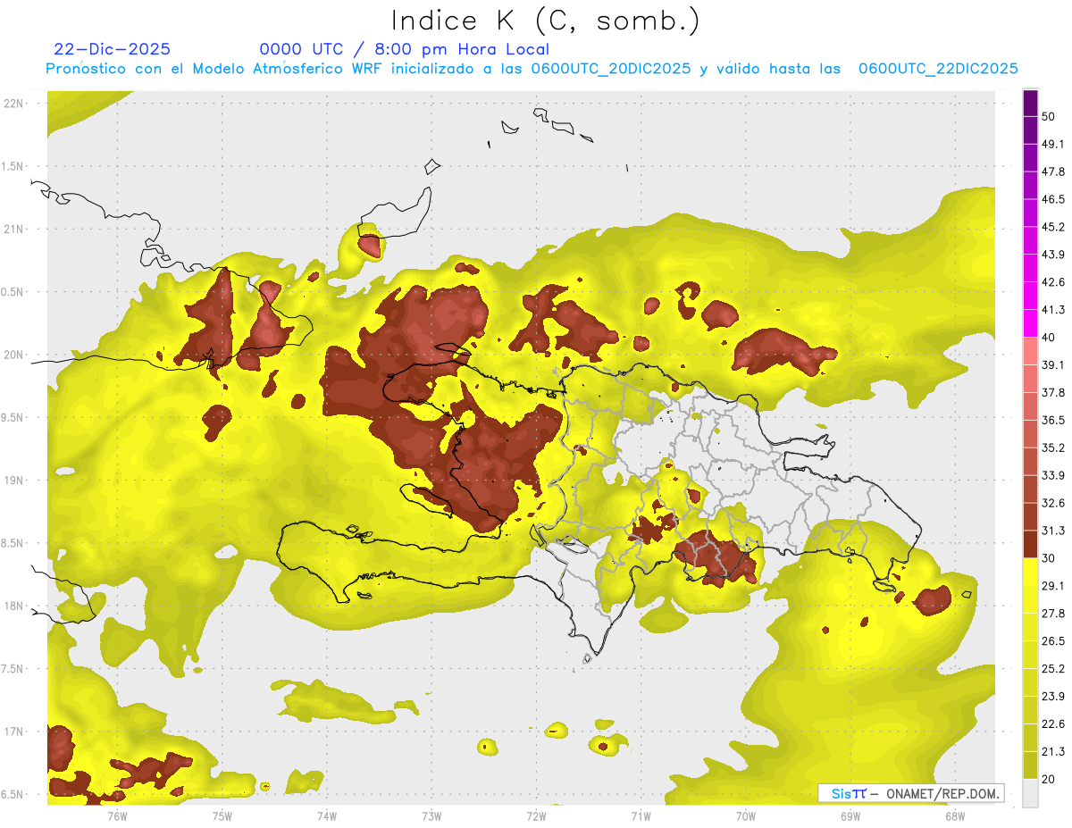Click the 70W longitude label
Viewport: 1072px width, 828px height.
click(746, 815)
